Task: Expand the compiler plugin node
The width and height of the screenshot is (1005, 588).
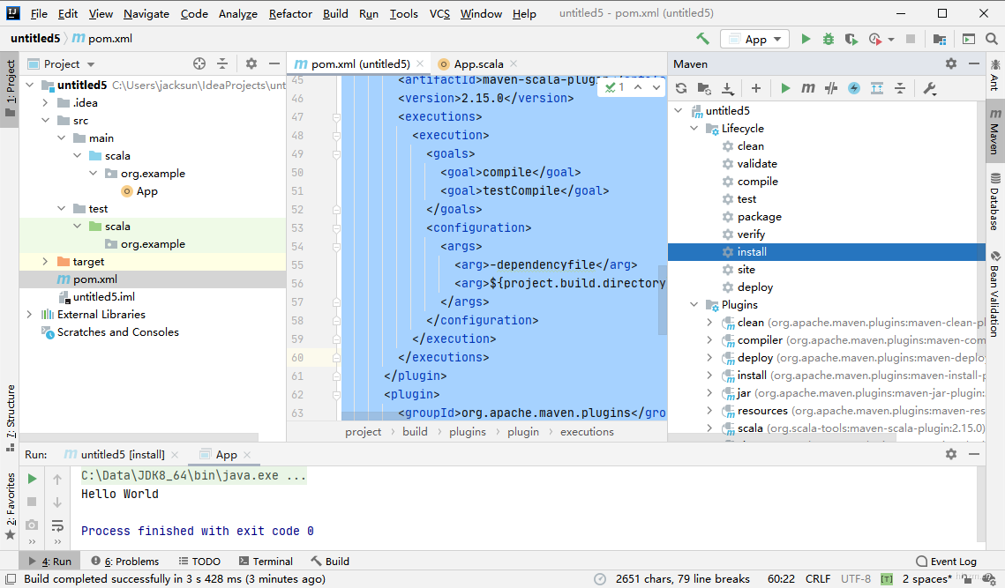Action: click(x=709, y=340)
